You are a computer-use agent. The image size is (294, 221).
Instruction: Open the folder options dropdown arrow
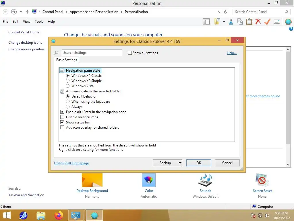(224, 22)
